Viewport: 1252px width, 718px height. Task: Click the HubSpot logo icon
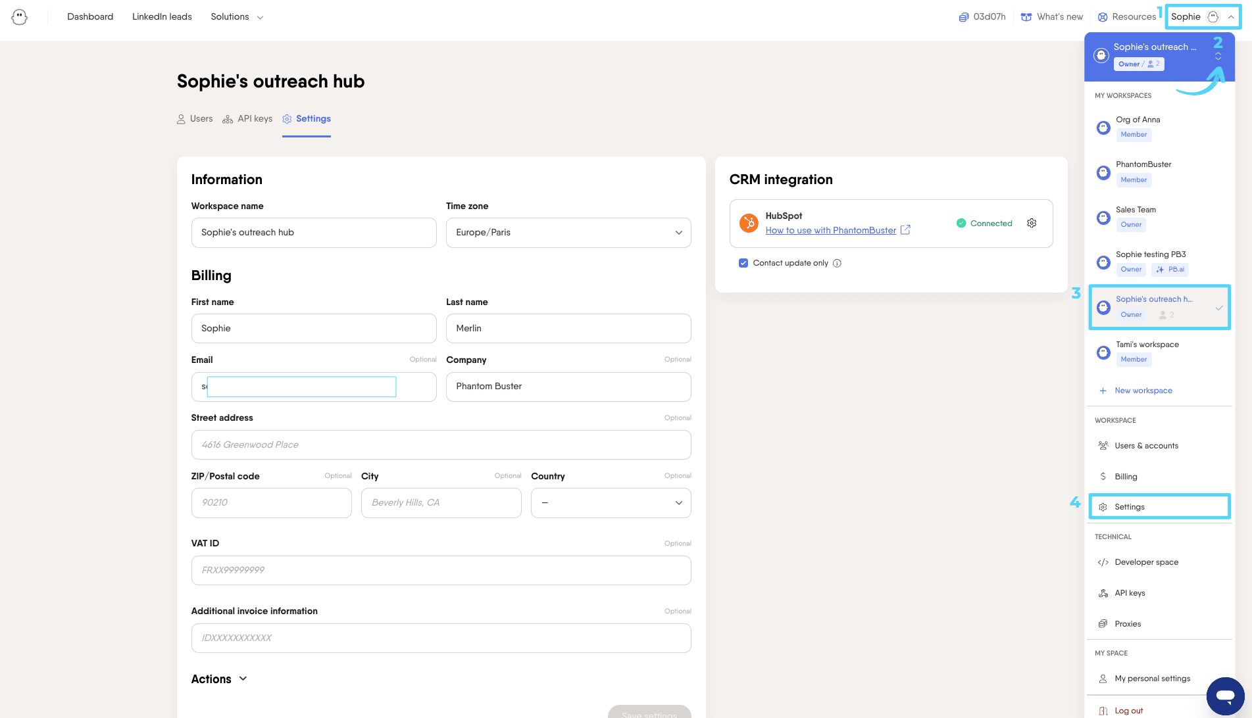(x=749, y=224)
